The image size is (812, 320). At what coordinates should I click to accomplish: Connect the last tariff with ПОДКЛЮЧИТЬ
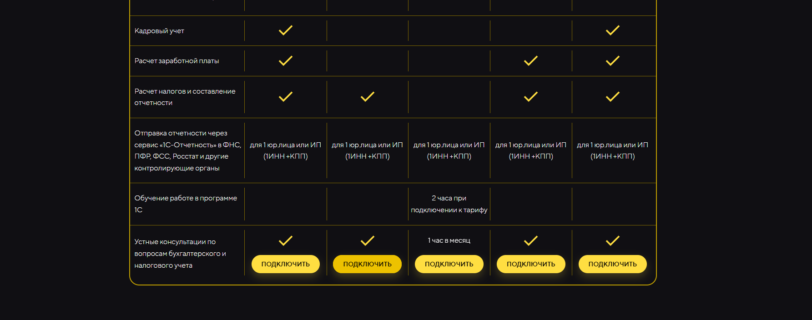point(612,264)
